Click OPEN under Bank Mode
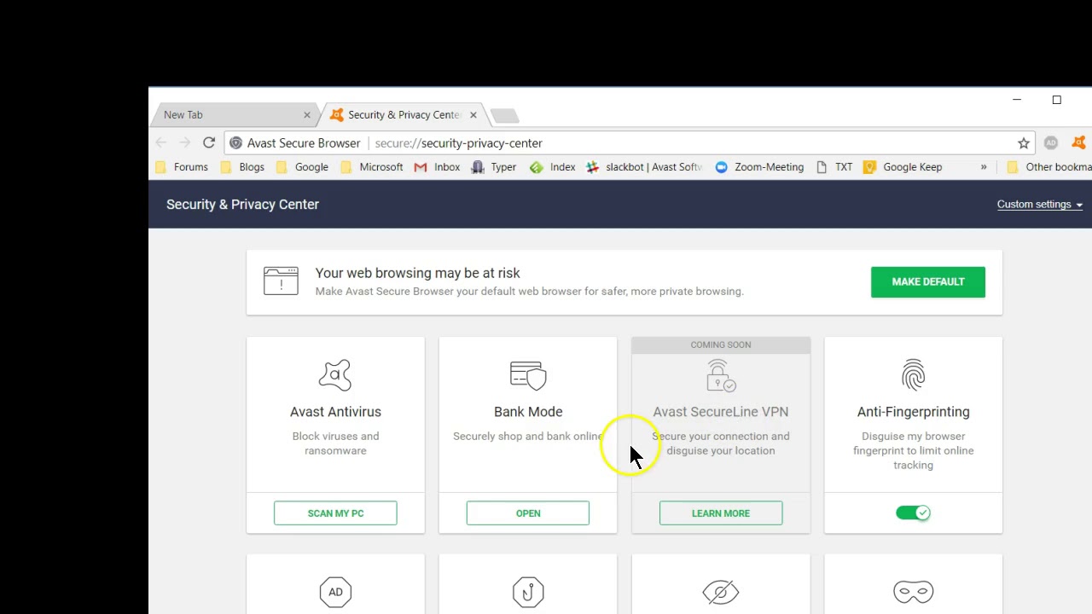The image size is (1092, 614). (528, 513)
